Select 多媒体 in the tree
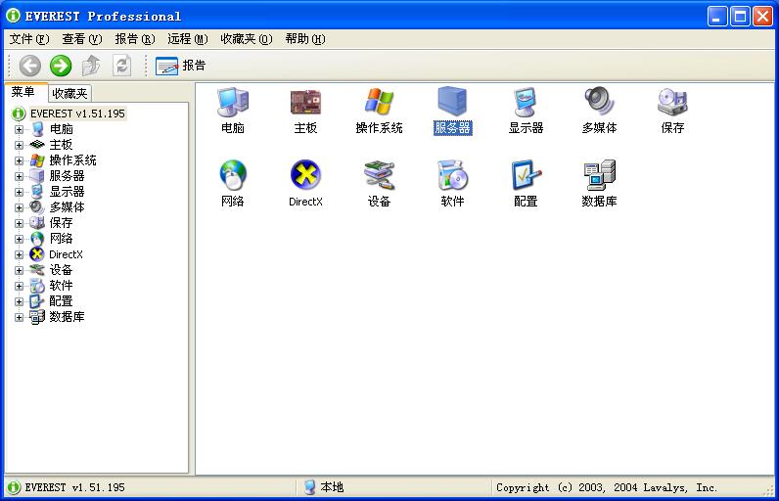Viewport: 779px width, 501px height. (67, 207)
